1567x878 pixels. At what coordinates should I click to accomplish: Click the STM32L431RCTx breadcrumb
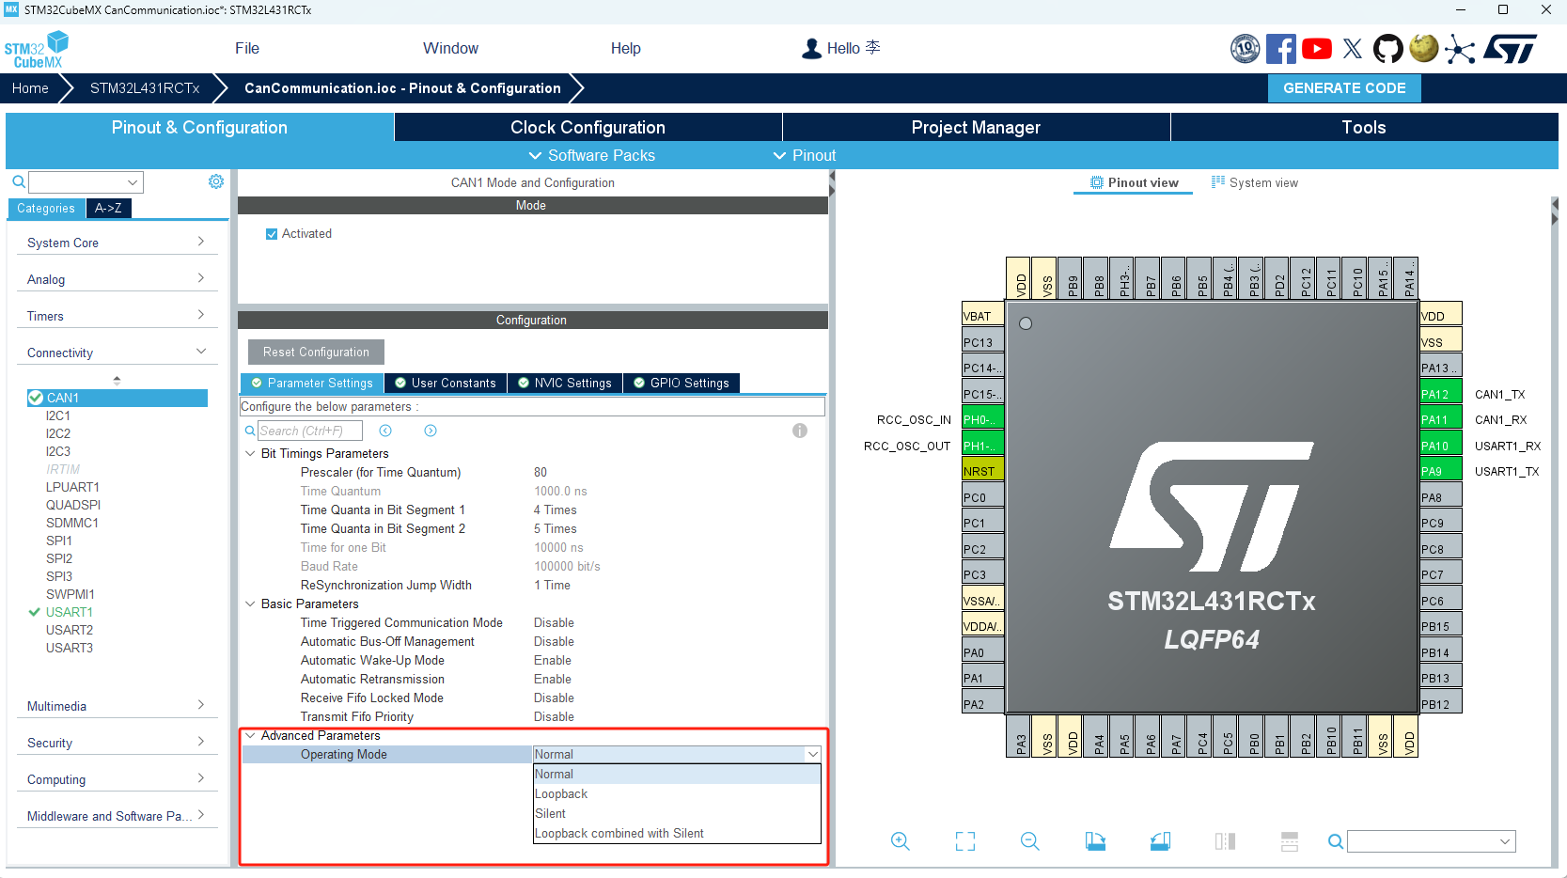pyautogui.click(x=145, y=88)
